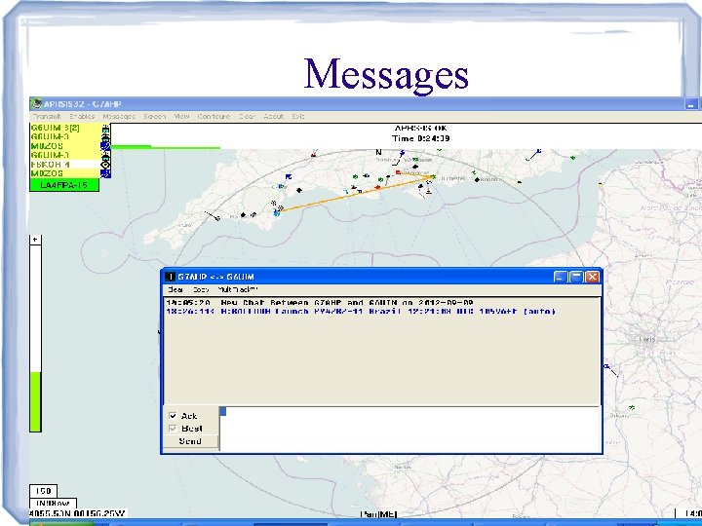Screen dimensions: 702x526
Task: Click the blue icon beside the last M0ZOS entry
Action: click(105, 173)
